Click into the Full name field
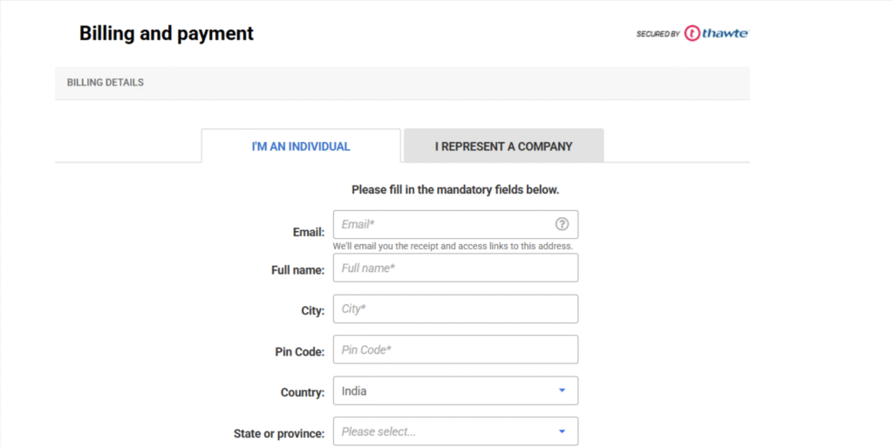 tap(455, 268)
